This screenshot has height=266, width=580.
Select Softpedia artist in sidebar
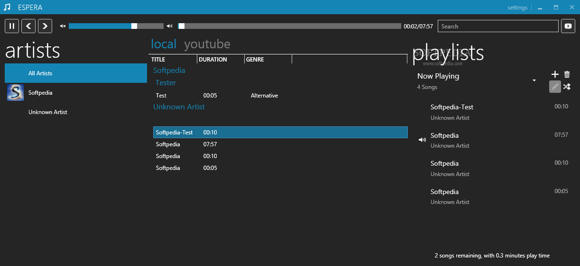[x=76, y=93]
